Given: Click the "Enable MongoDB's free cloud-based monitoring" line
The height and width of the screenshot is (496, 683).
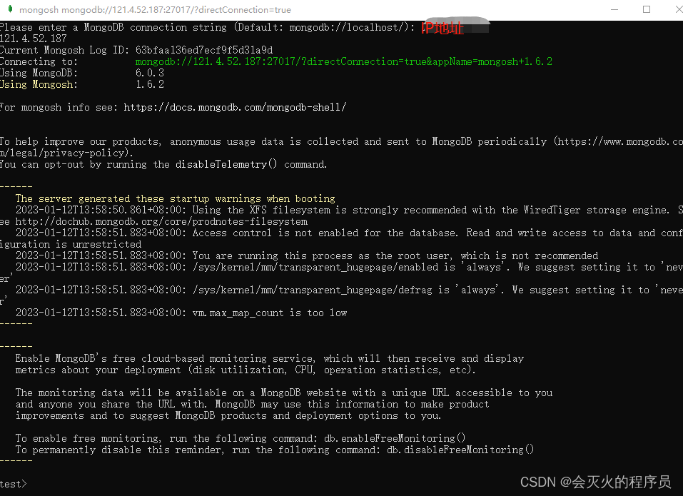Looking at the screenshot, I should [x=270, y=358].
